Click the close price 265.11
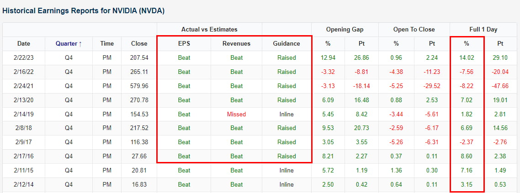Viewport: 520px width, 193px height. point(139,72)
